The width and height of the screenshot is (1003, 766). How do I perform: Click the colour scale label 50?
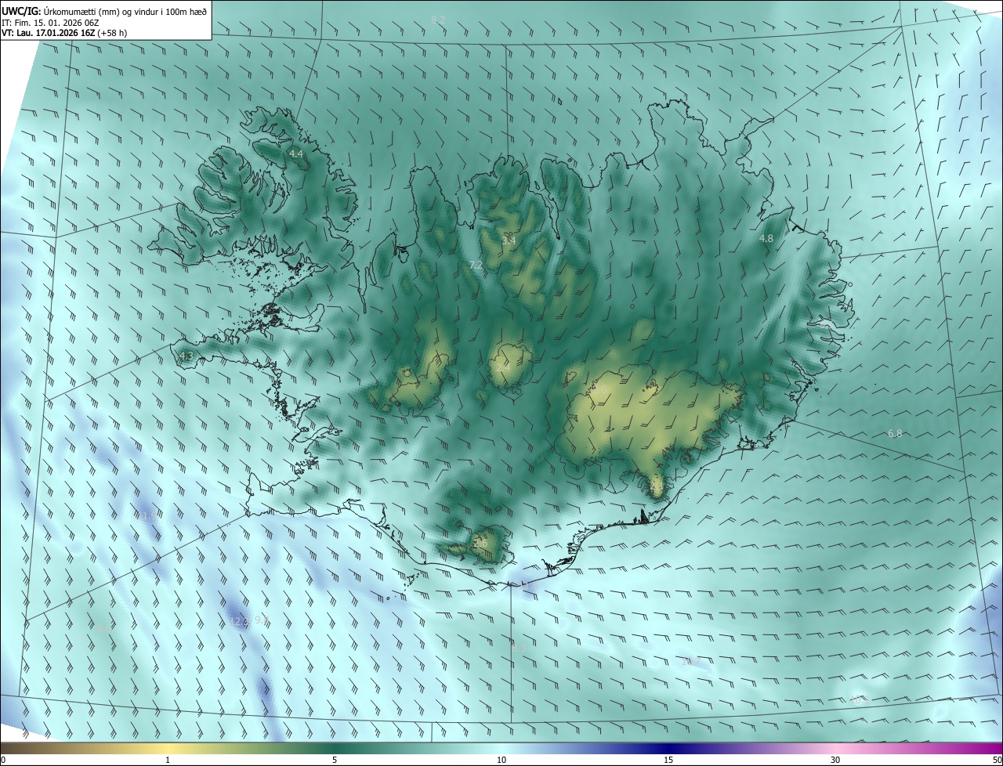click(x=997, y=760)
